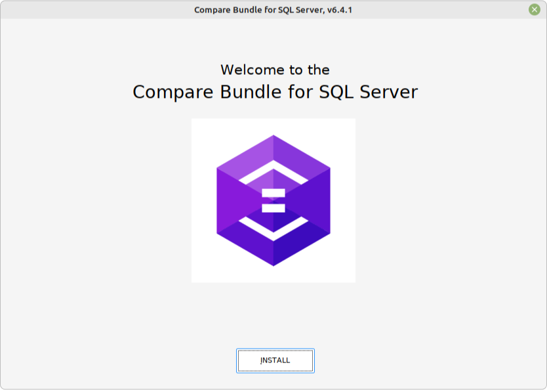Image resolution: width=547 pixels, height=390 pixels.
Task: Close the Compare Bundle installer window
Action: [x=534, y=9]
